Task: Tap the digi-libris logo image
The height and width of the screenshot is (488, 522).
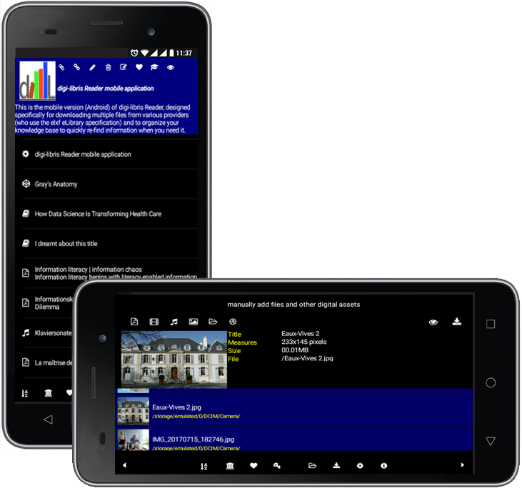Action: pyautogui.click(x=37, y=81)
